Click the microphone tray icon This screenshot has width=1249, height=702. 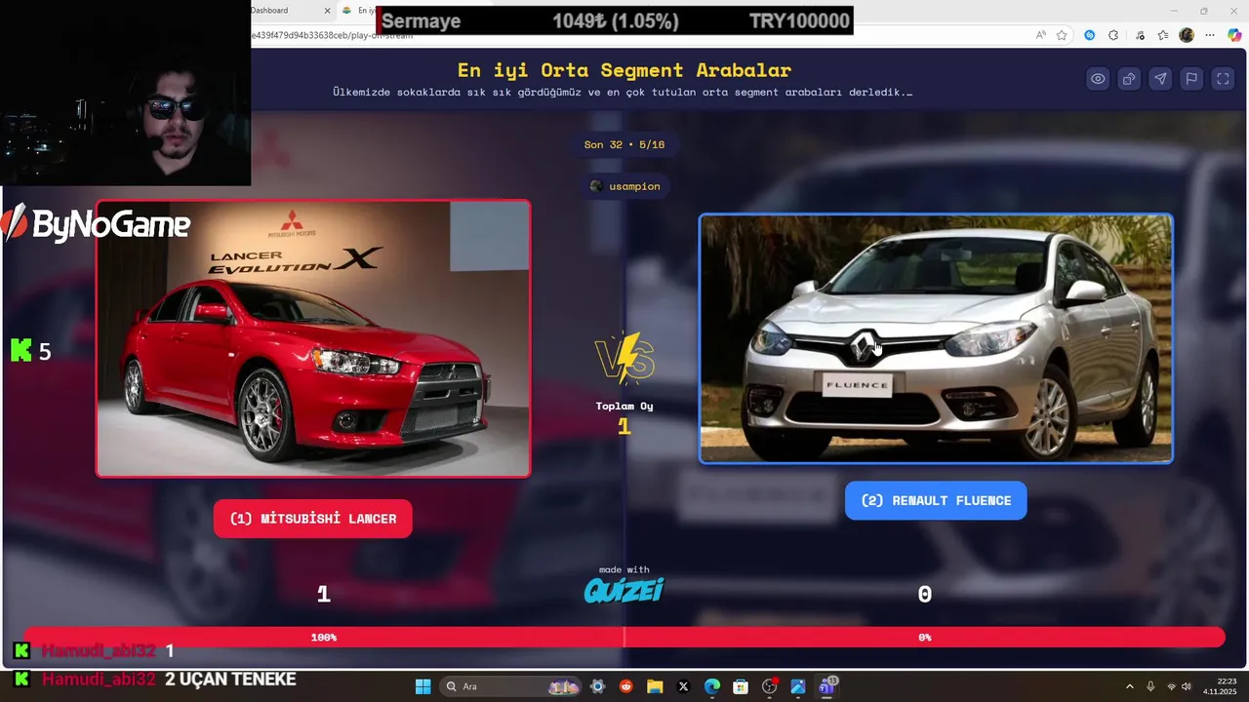click(1150, 686)
